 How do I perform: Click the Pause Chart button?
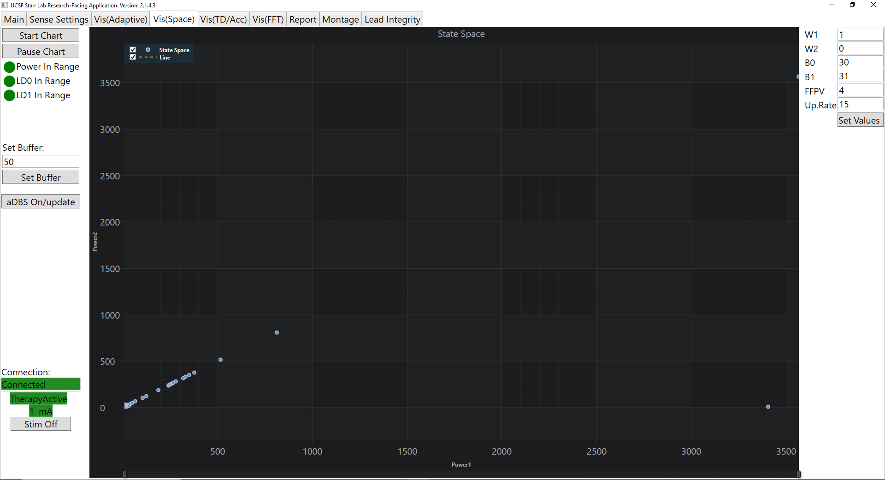[41, 51]
